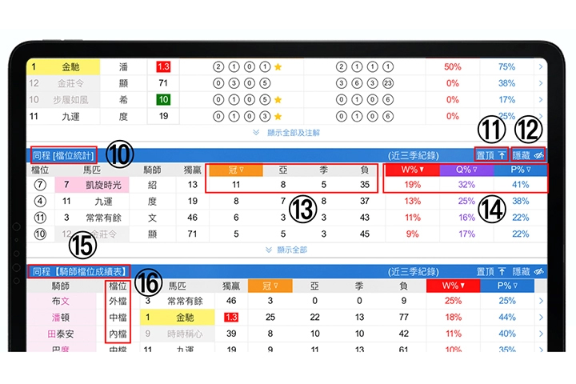This screenshot has width=576, height=384.
Task: Open details arrow for 金馳 top row
Action: [x=541, y=67]
